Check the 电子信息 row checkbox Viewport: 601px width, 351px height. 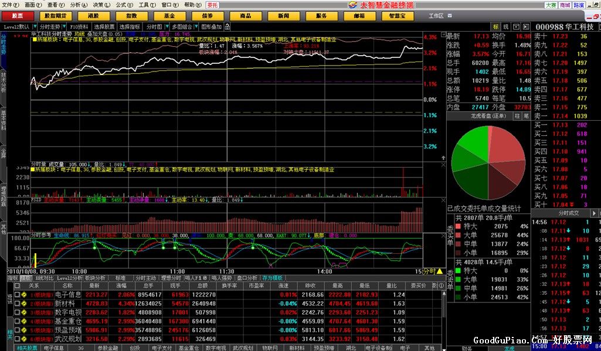(x=17, y=295)
